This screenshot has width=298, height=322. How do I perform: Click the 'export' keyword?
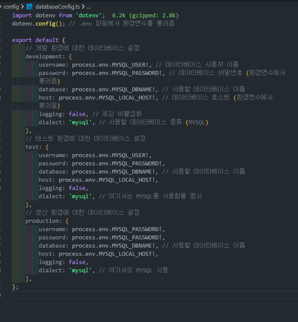(x=22, y=40)
